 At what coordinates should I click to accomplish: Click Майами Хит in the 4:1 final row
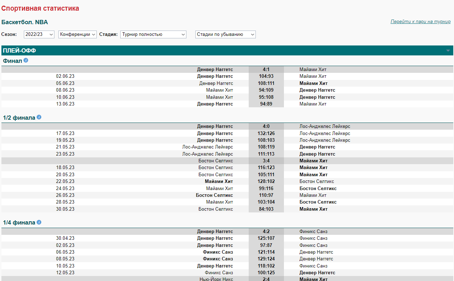click(x=313, y=70)
